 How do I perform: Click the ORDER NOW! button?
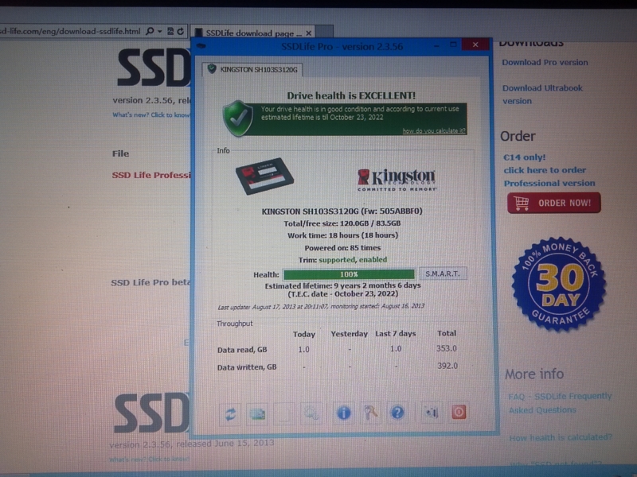pyautogui.click(x=554, y=203)
